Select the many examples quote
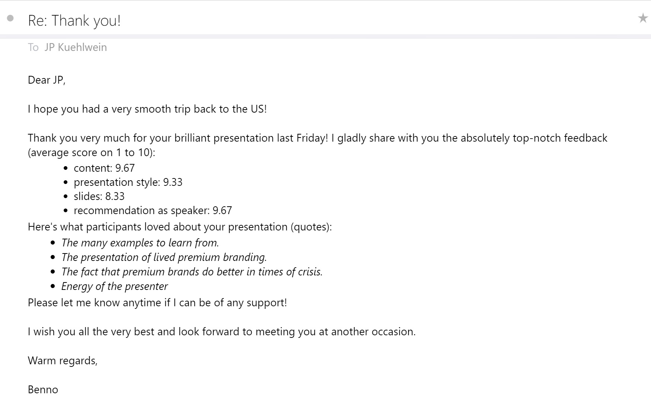Screen dimensions: 651x407 pyautogui.click(x=140, y=243)
